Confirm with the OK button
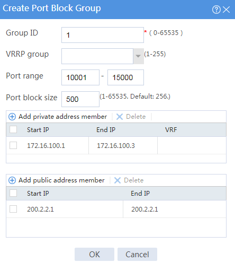This screenshot has width=235, height=262. [94, 255]
